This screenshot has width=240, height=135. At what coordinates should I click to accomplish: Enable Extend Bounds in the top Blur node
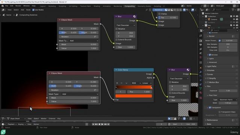[117, 40]
